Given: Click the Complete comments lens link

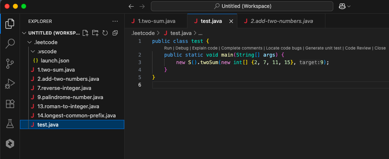Looking at the screenshot, I should click(x=241, y=48).
